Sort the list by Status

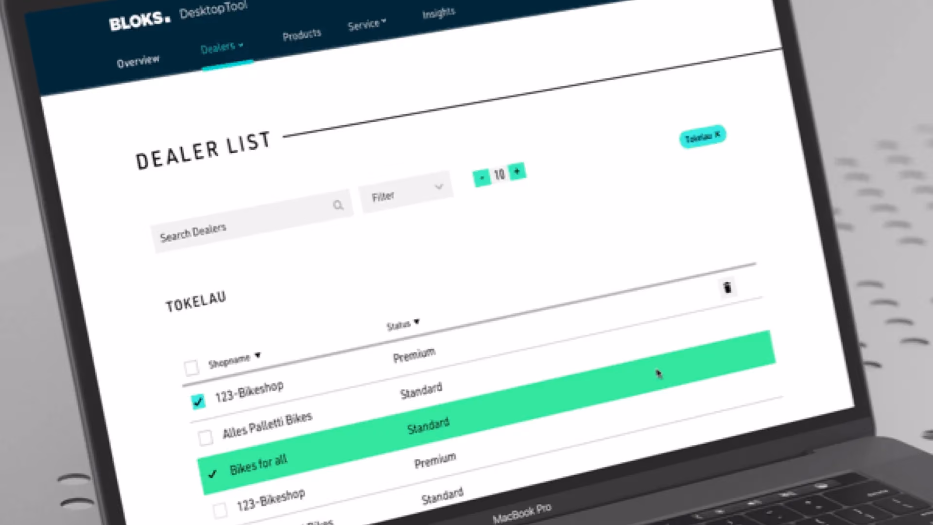point(403,324)
